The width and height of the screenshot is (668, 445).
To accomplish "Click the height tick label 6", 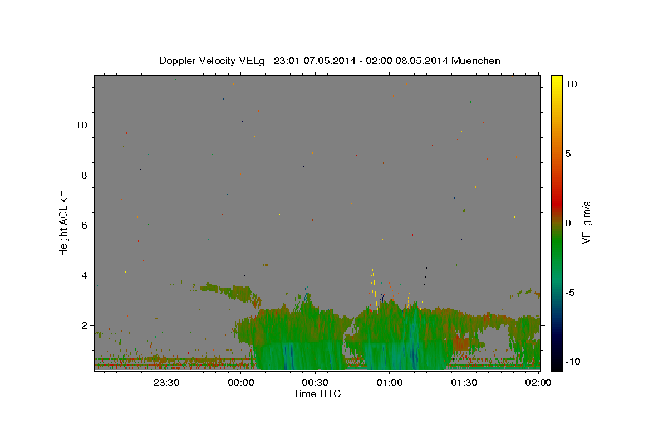I will coord(85,225).
